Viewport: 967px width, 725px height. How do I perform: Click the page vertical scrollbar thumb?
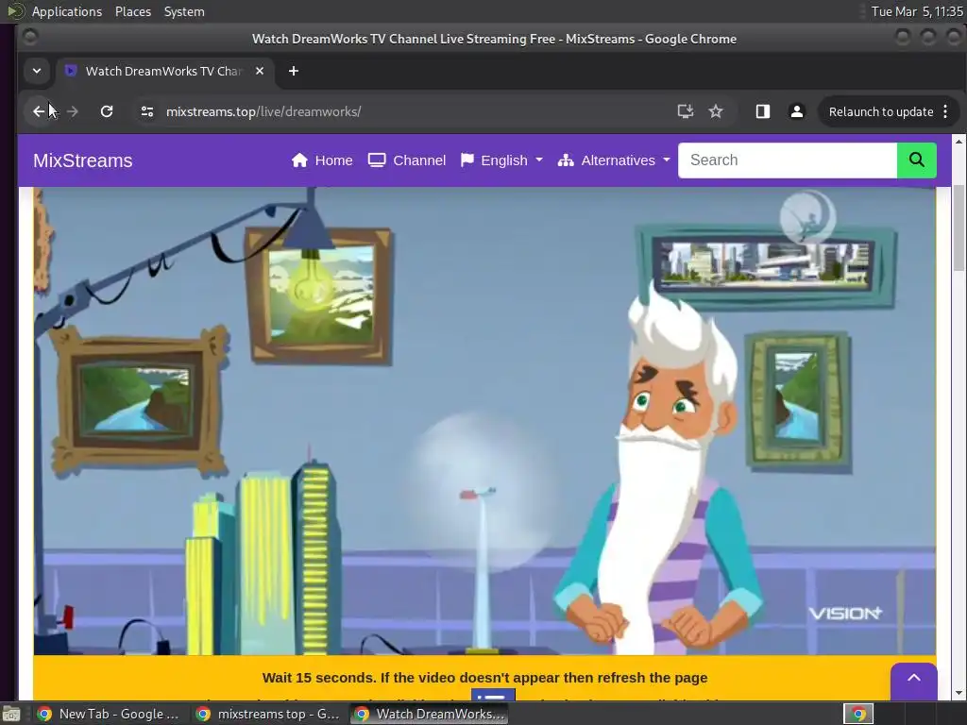coord(959,227)
